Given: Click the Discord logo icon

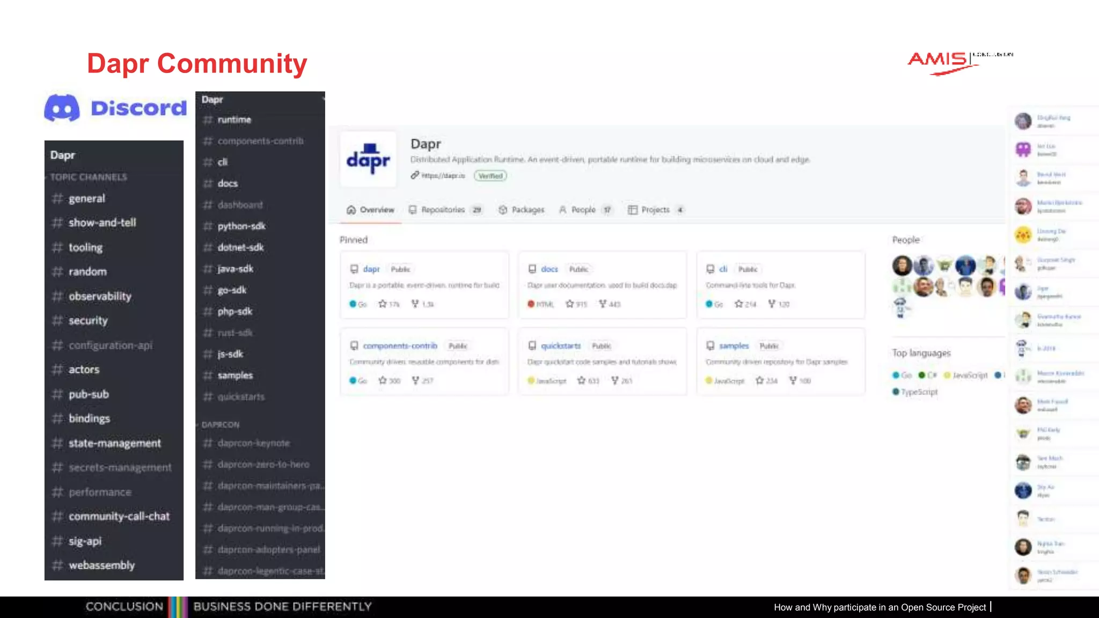Looking at the screenshot, I should tap(62, 108).
